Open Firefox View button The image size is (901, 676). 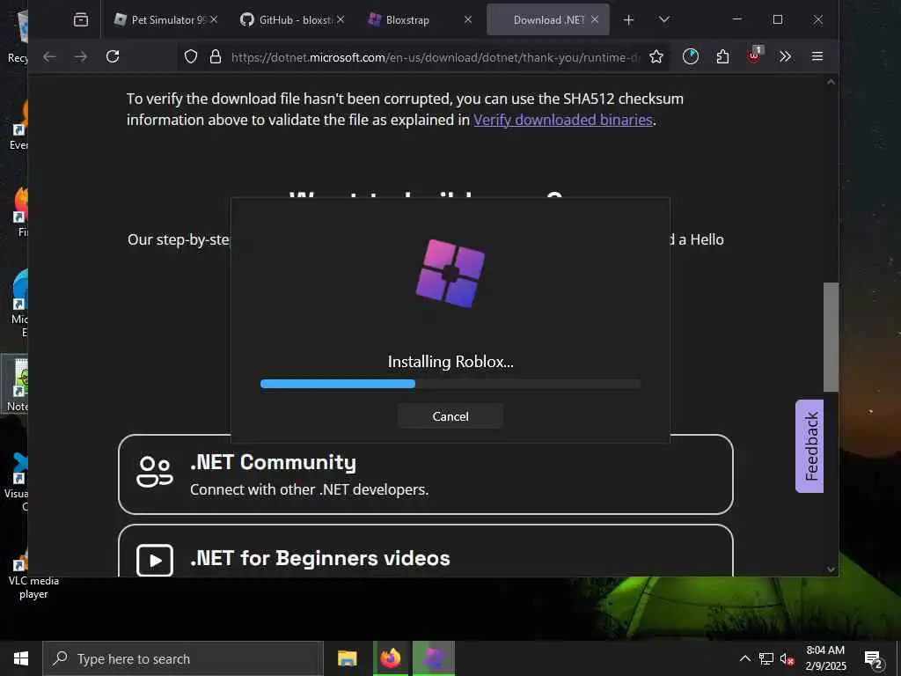click(x=81, y=20)
